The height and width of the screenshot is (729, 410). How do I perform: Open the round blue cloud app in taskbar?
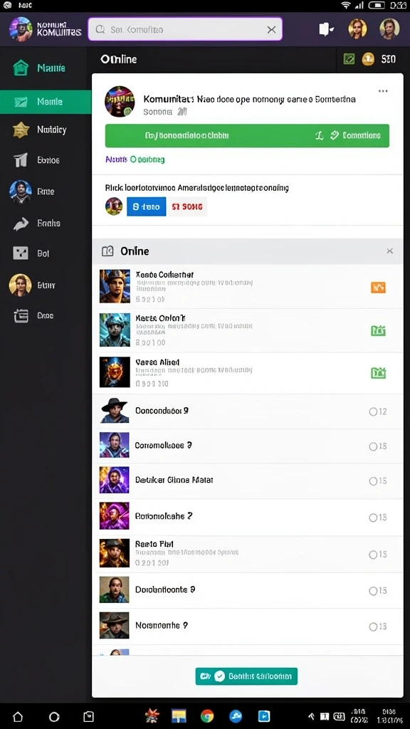pyautogui.click(x=236, y=715)
